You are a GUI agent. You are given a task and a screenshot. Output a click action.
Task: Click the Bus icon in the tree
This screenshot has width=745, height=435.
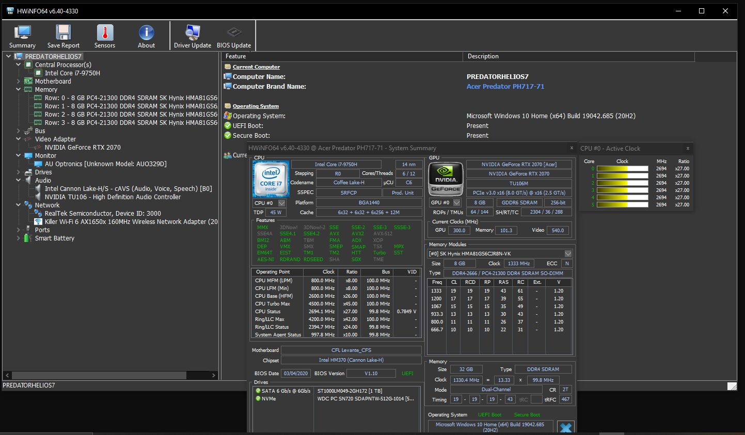point(28,131)
